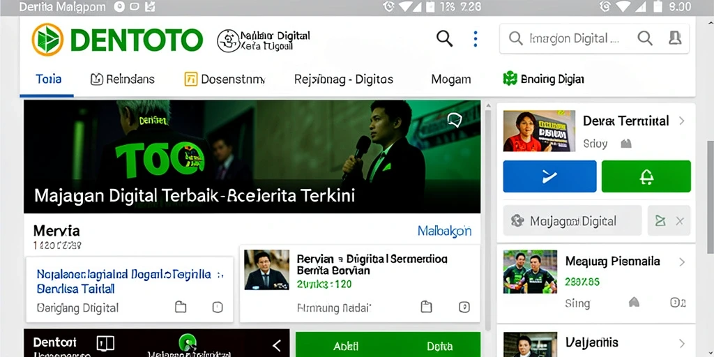Click the back arrow on black bar
The image size is (714, 357).
click(x=276, y=346)
